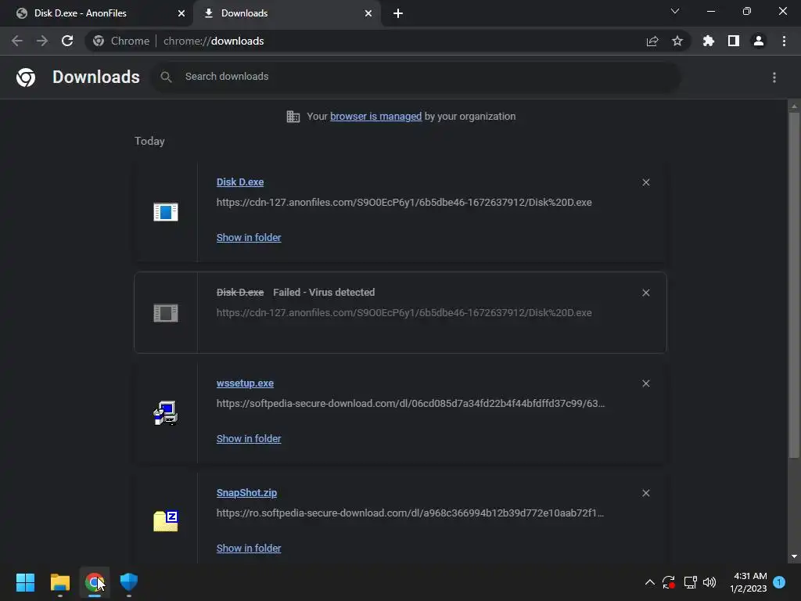Click the SnapShot.zip softpedia source URL
The width and height of the screenshot is (801, 601).
tap(410, 513)
